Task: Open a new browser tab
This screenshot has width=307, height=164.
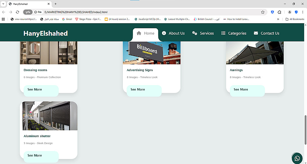Action: point(55,4)
